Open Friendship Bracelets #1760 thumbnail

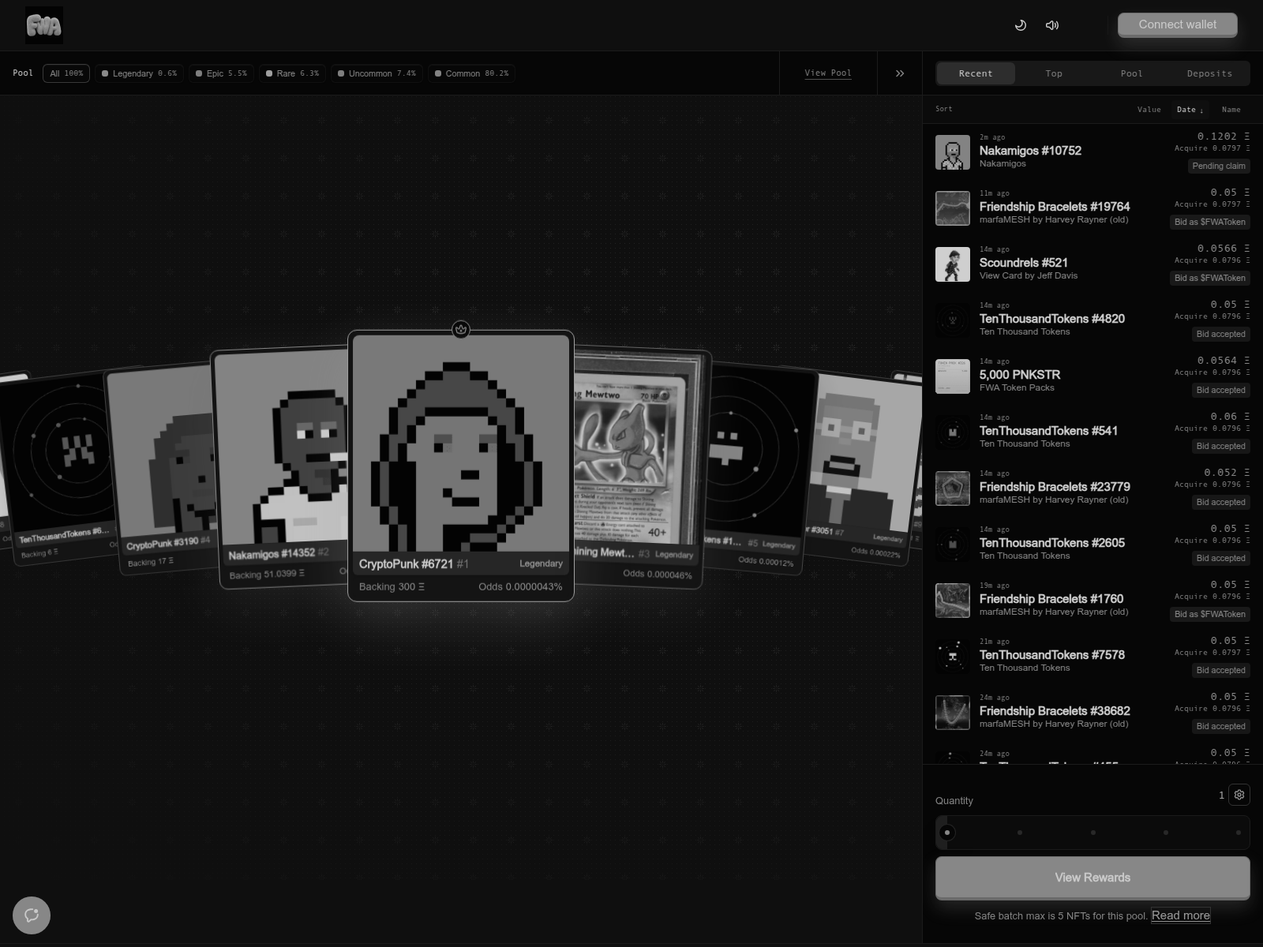tap(953, 601)
